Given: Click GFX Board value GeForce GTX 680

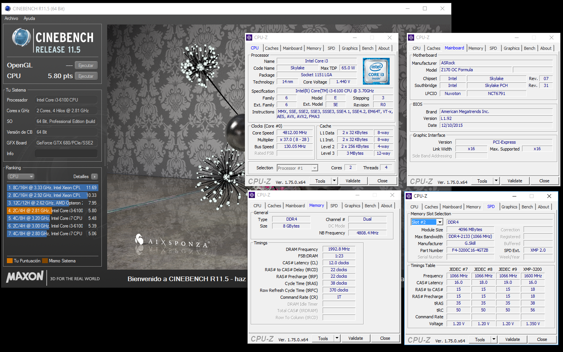Looking at the screenshot, I should coord(66,143).
